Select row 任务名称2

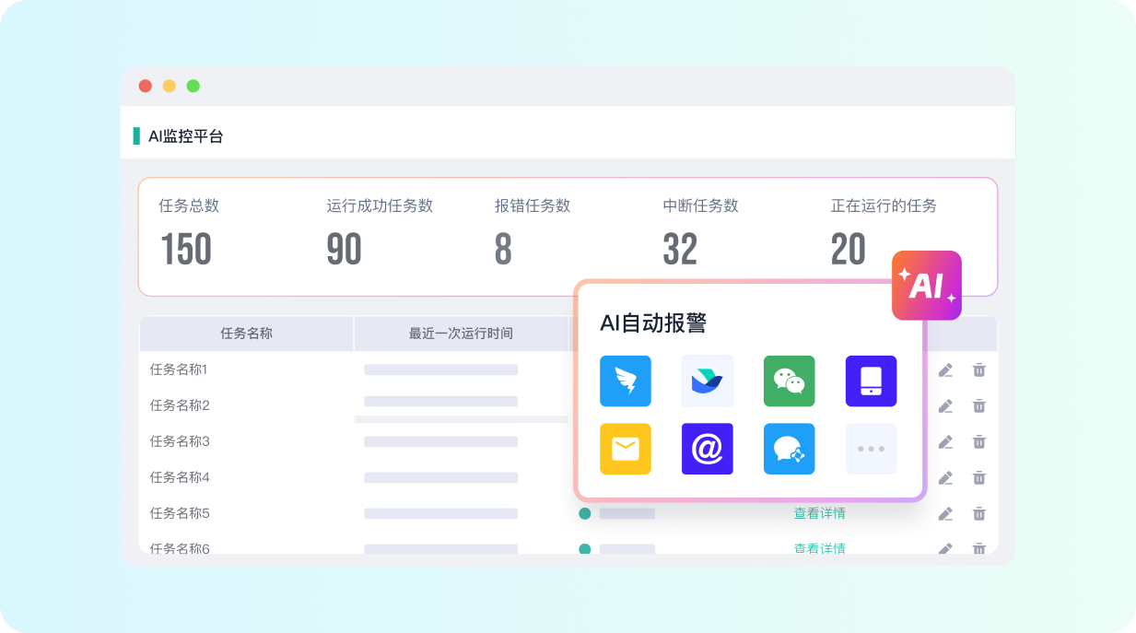point(568,405)
